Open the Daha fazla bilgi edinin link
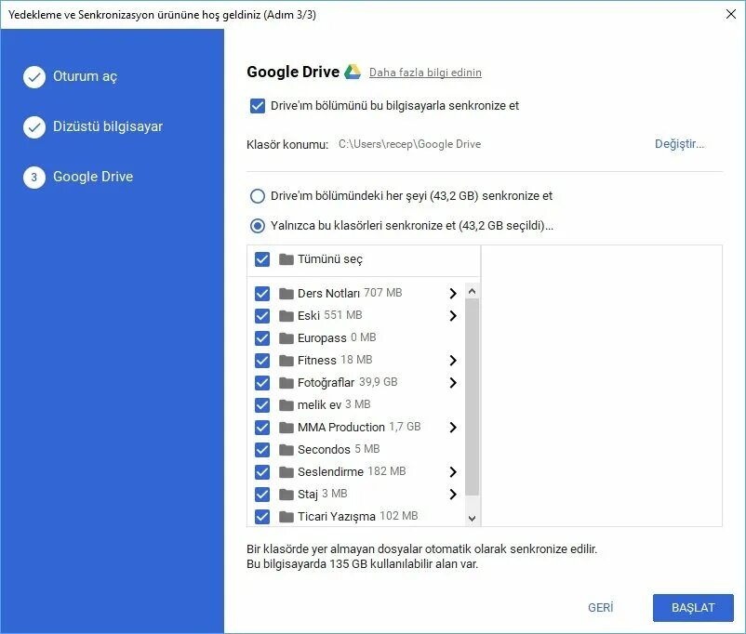This screenshot has height=634, width=746. coord(425,73)
